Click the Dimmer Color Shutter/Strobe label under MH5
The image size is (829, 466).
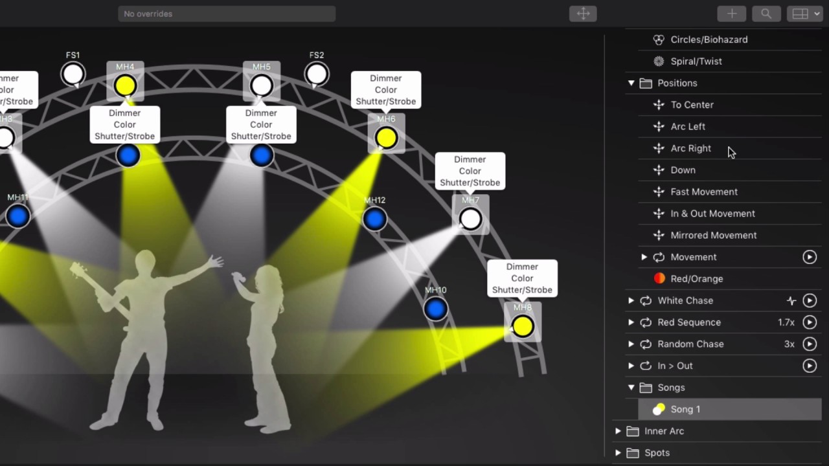[261, 124]
